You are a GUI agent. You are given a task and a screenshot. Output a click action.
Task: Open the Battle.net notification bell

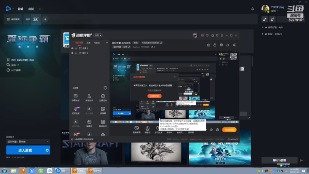pyautogui.click(x=253, y=9)
